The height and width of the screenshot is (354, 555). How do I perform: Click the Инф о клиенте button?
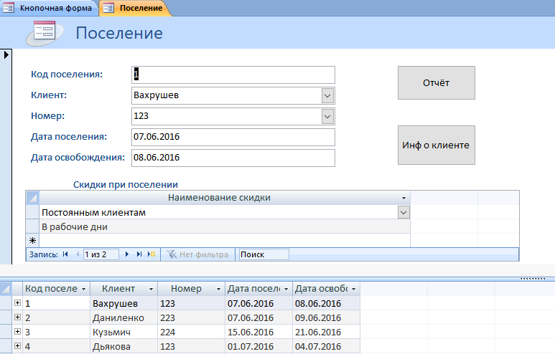tap(436, 145)
